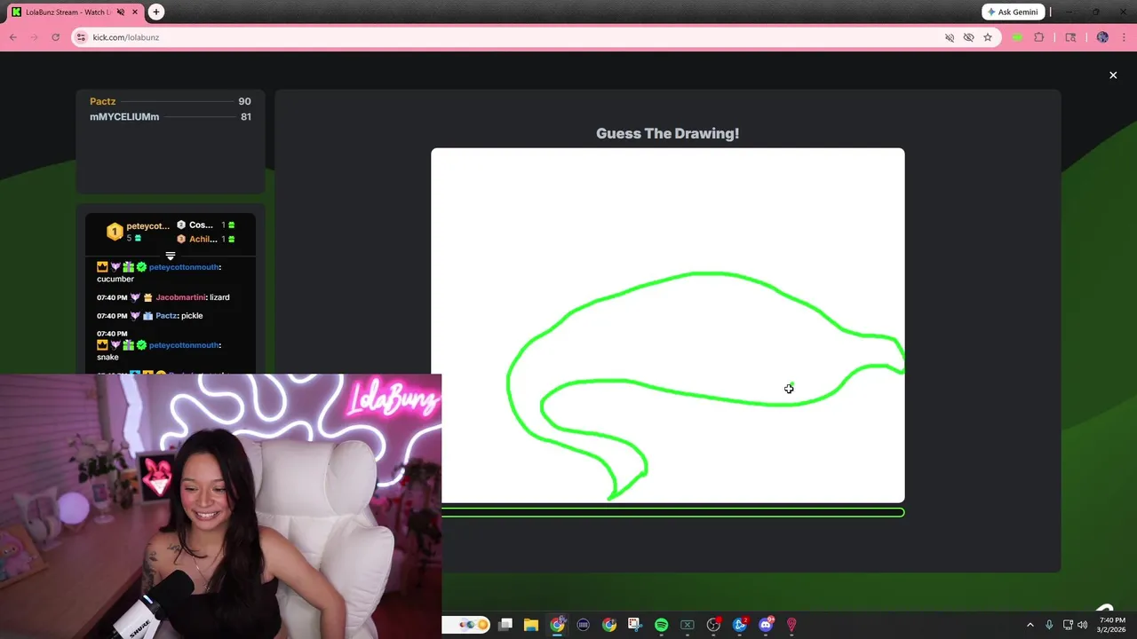Expand the gift leaderboard collapse handle
The image size is (1137, 639).
(171, 256)
